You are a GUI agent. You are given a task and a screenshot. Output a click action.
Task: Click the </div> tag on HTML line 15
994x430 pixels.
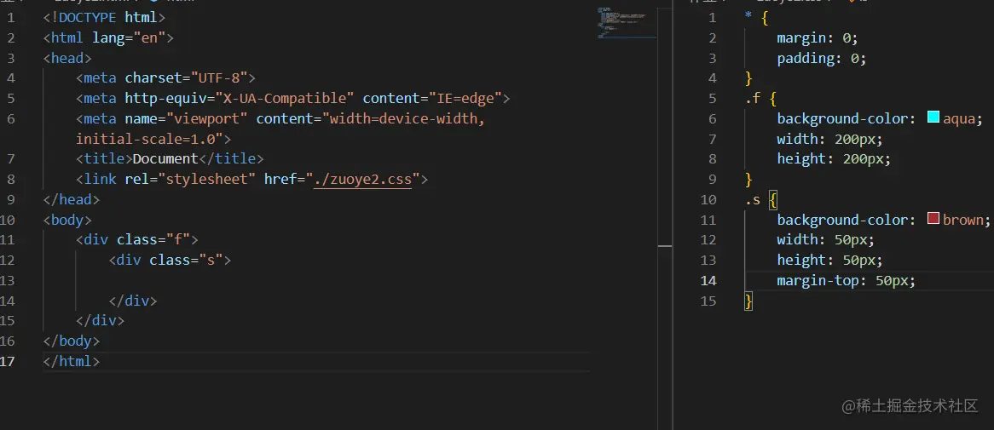click(100, 320)
